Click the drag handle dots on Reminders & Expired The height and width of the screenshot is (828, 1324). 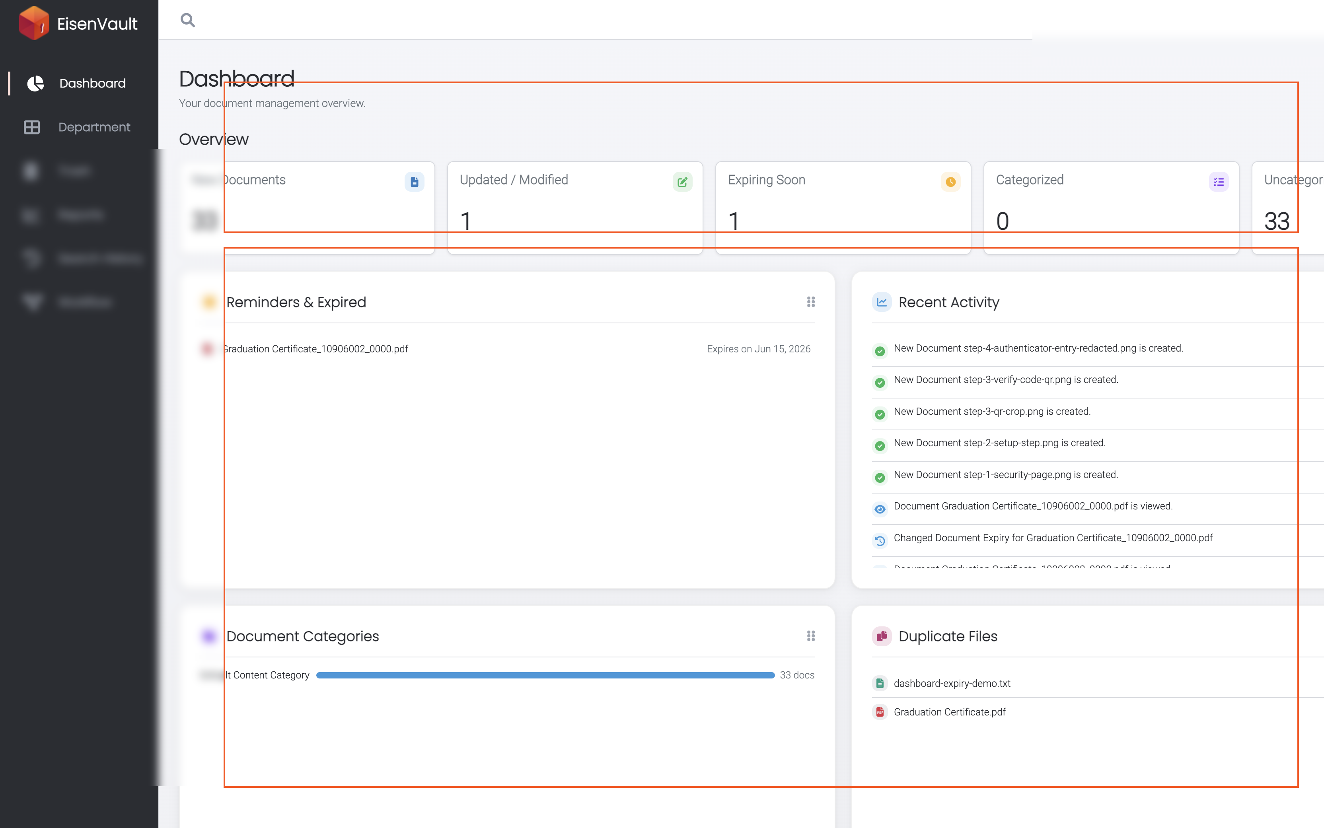click(811, 302)
